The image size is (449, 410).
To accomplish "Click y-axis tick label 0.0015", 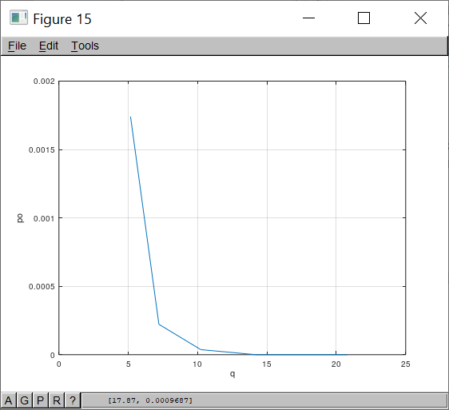I will click(x=42, y=149).
